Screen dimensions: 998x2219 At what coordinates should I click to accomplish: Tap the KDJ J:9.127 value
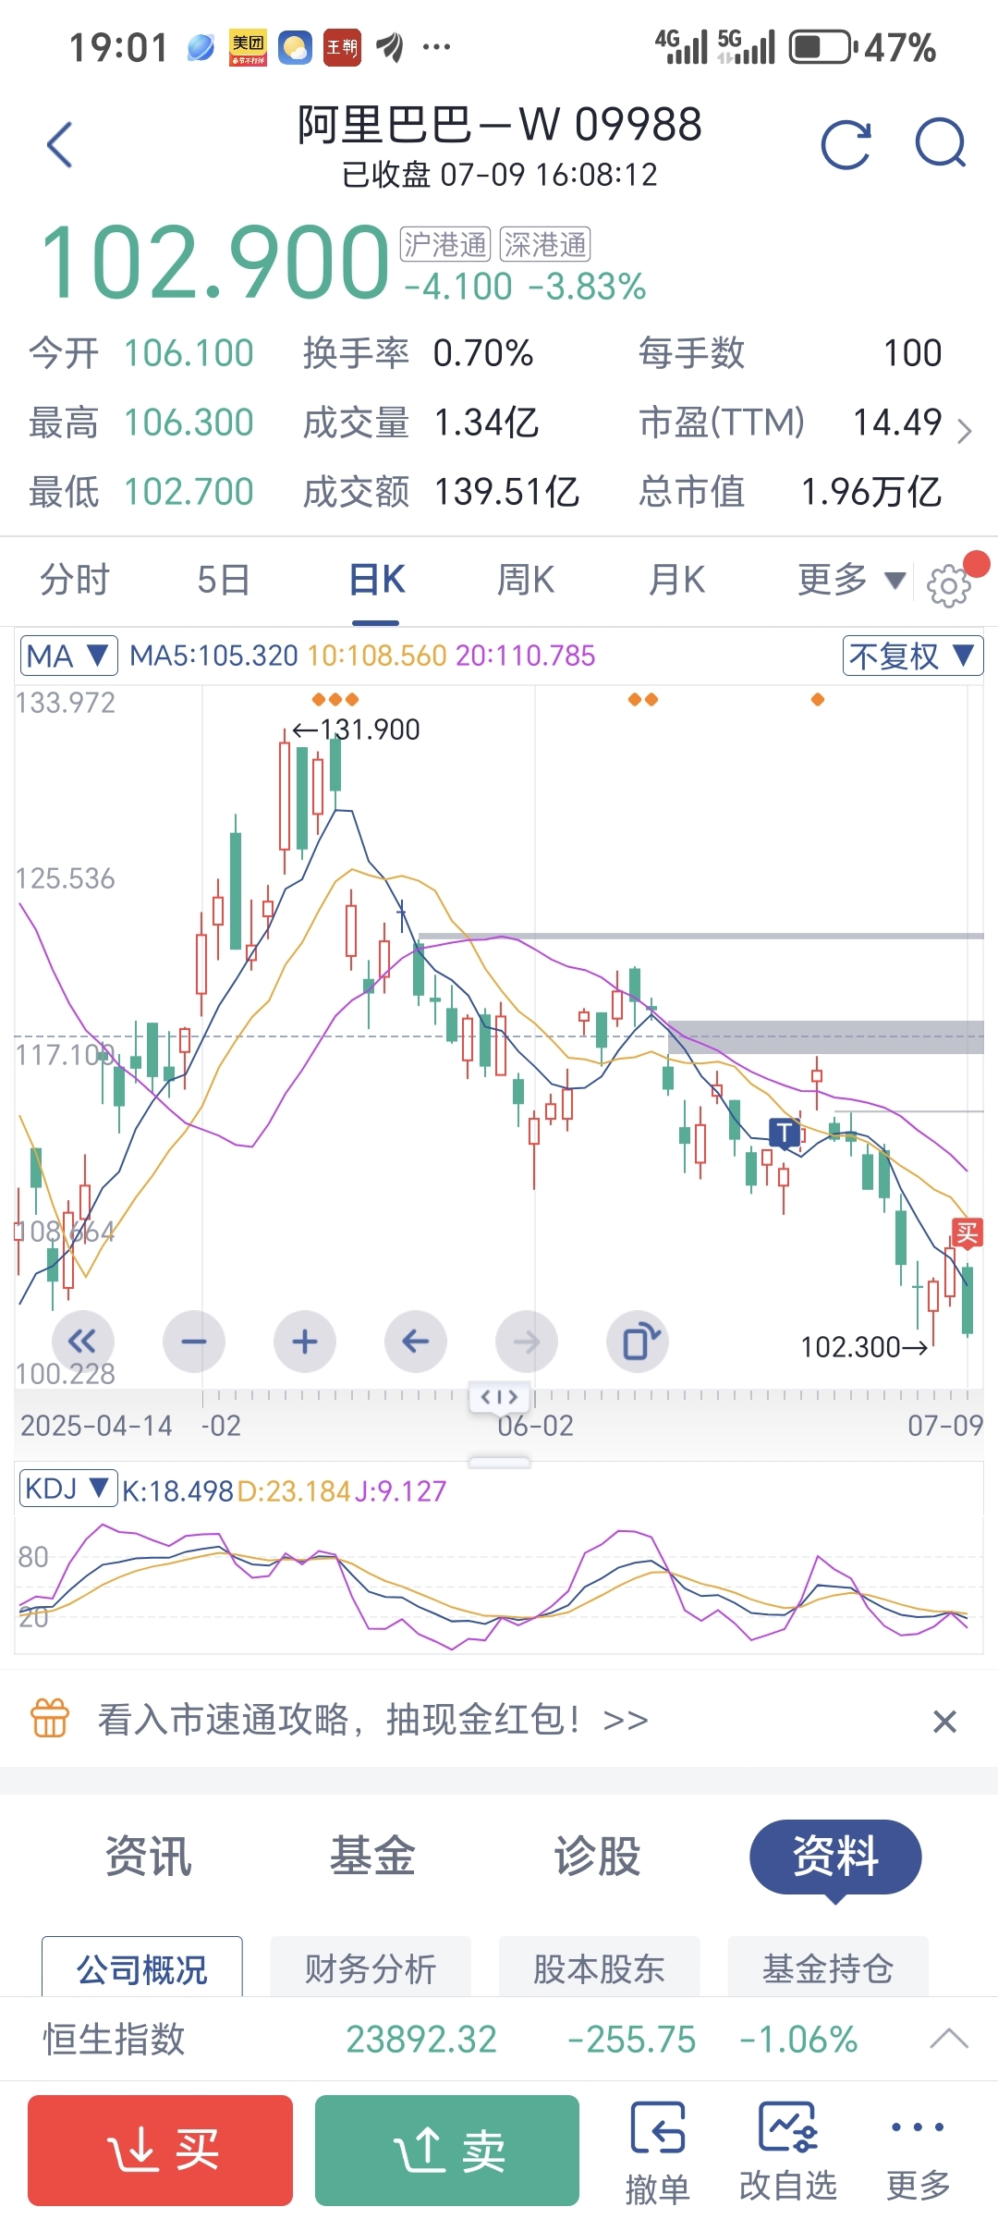(400, 1491)
